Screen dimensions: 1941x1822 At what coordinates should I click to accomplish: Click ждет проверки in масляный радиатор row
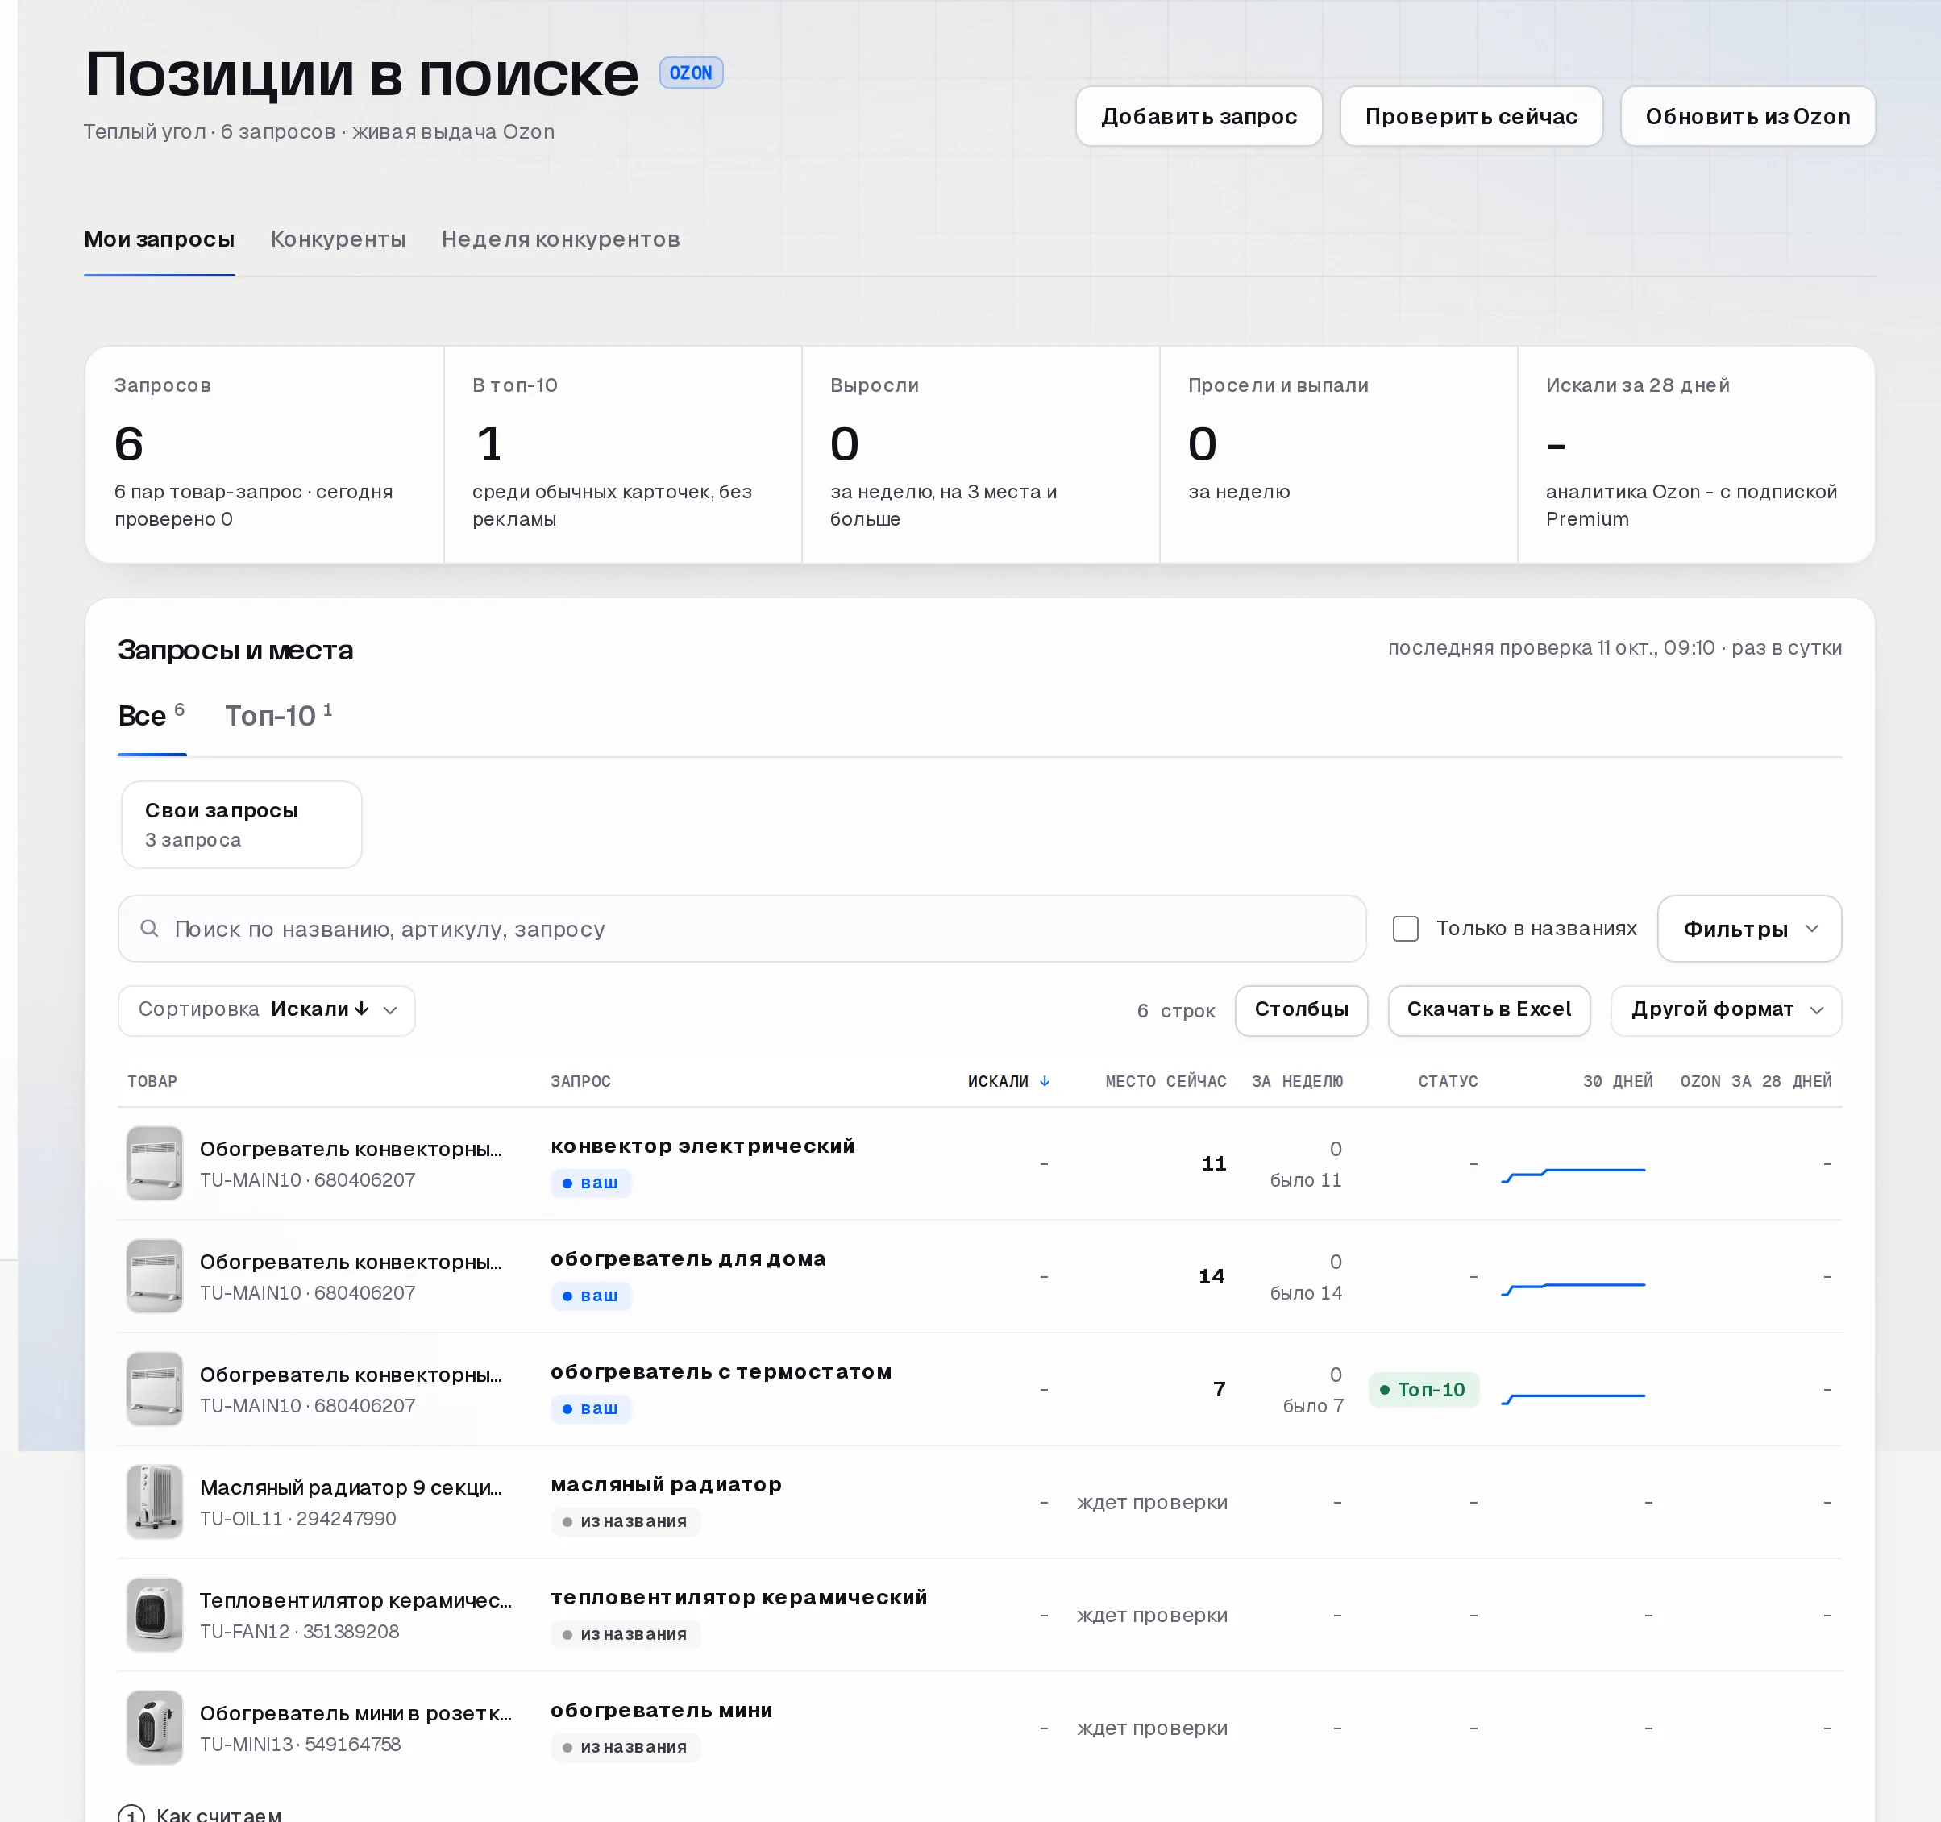point(1152,1503)
